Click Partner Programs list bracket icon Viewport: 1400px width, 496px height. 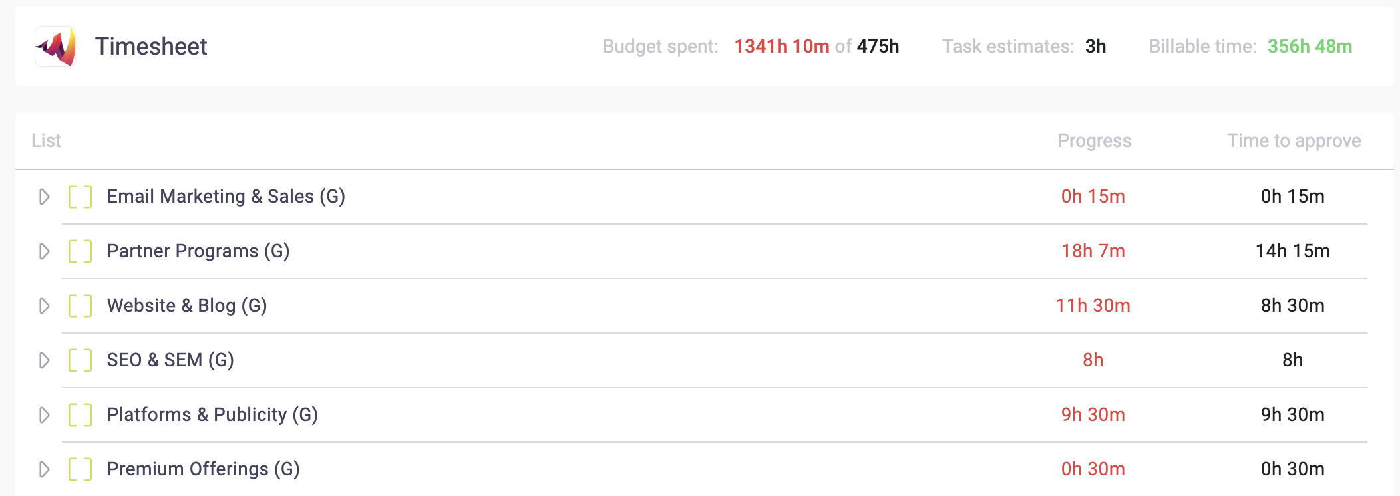tap(80, 251)
